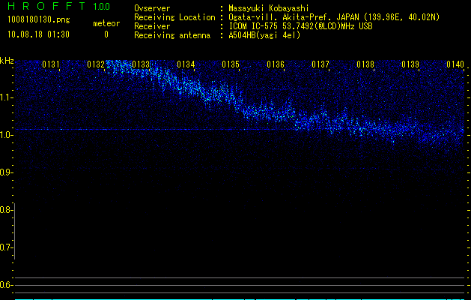471x300 pixels.
Task: Select the meteor count value 0
Action: pyautogui.click(x=106, y=34)
